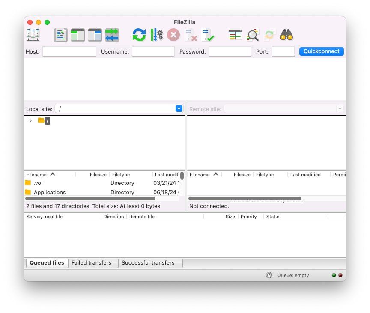
Task: Click the Priority queue column header
Action: (x=251, y=217)
